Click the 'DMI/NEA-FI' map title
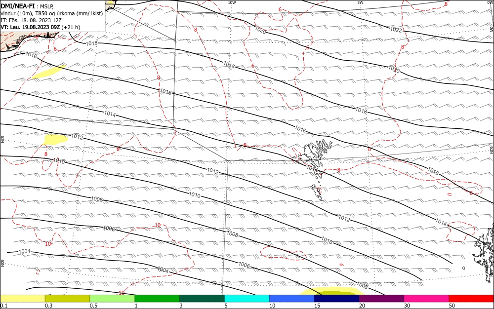 [x=18, y=5]
